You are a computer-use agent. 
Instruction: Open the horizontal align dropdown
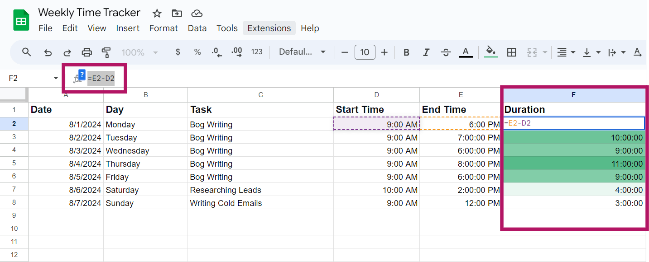click(x=565, y=52)
